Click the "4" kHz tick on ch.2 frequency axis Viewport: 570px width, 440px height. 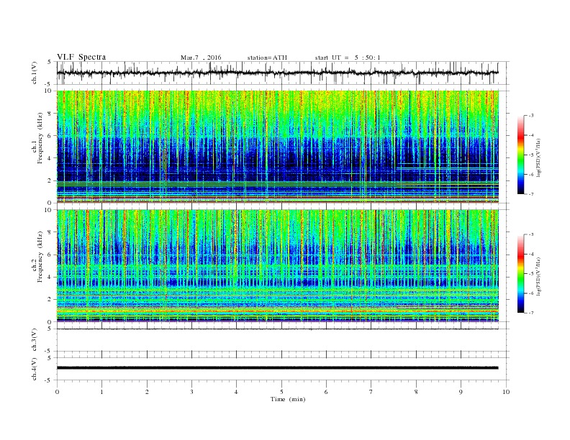click(50, 277)
